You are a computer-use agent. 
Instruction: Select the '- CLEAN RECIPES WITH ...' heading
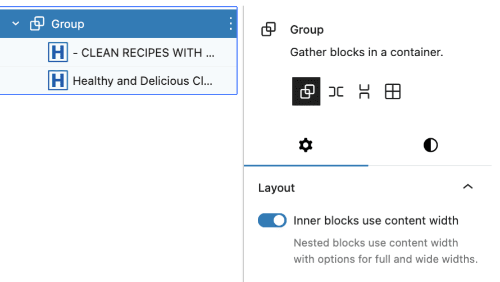[119, 52]
